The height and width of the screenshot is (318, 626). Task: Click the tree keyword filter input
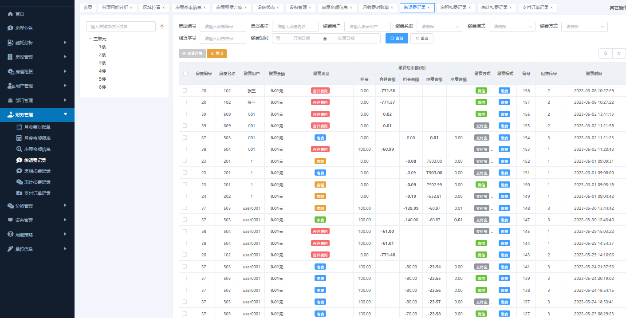(x=121, y=27)
